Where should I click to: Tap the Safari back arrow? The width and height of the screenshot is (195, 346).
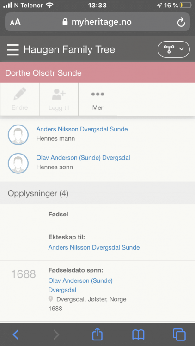coord(16,334)
